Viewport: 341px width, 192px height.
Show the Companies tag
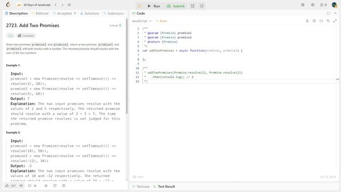click(26, 36)
